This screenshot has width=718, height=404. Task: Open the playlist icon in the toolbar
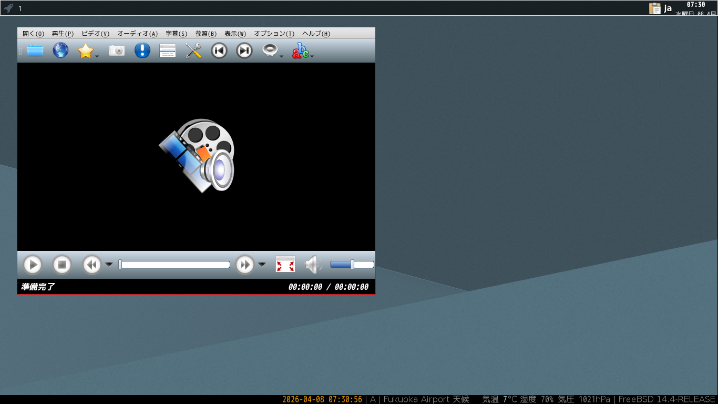[168, 50]
